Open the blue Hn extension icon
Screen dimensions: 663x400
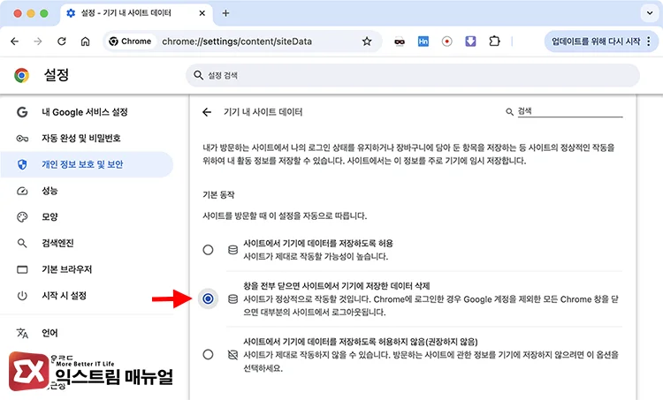423,42
